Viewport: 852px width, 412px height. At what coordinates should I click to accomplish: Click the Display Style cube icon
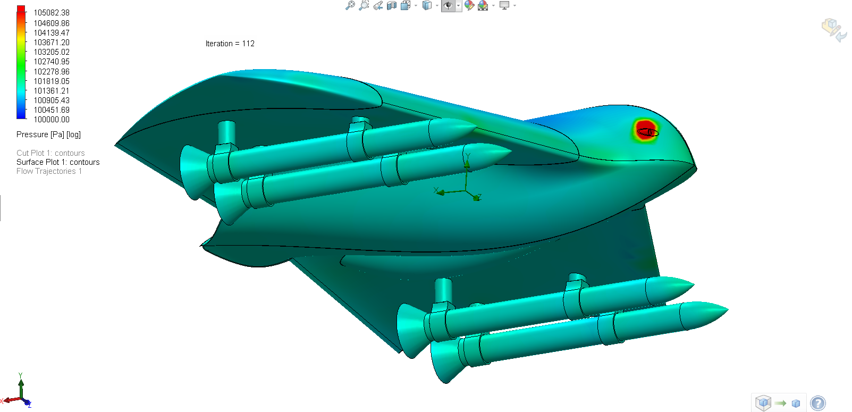[427, 5]
